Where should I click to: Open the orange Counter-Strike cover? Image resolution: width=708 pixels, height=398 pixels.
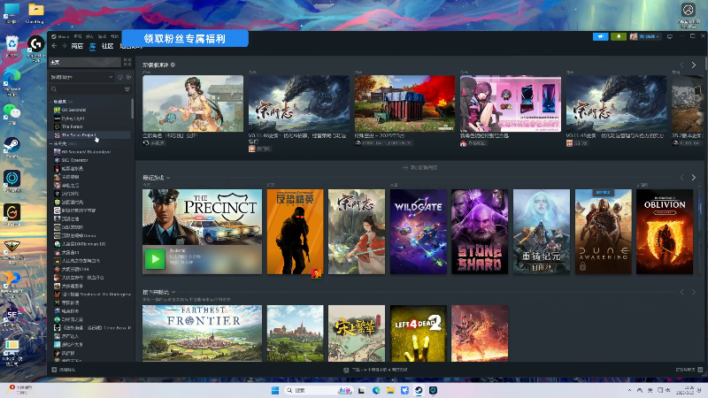pyautogui.click(x=295, y=232)
